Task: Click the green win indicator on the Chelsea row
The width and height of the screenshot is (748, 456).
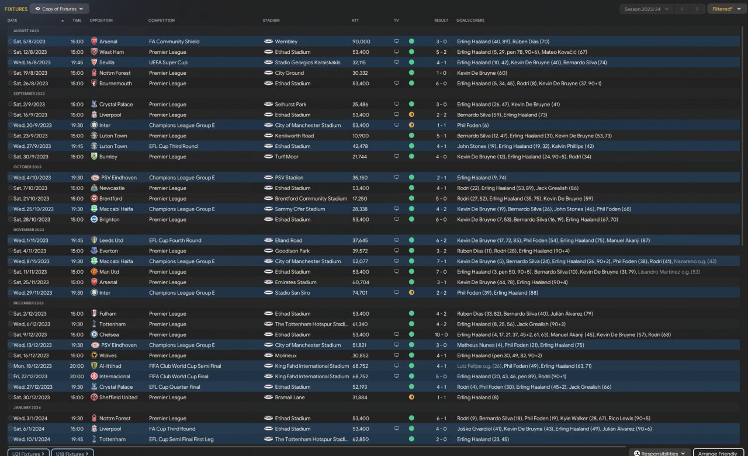Action: point(411,335)
